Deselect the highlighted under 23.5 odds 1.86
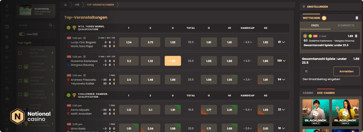 click(x=173, y=61)
